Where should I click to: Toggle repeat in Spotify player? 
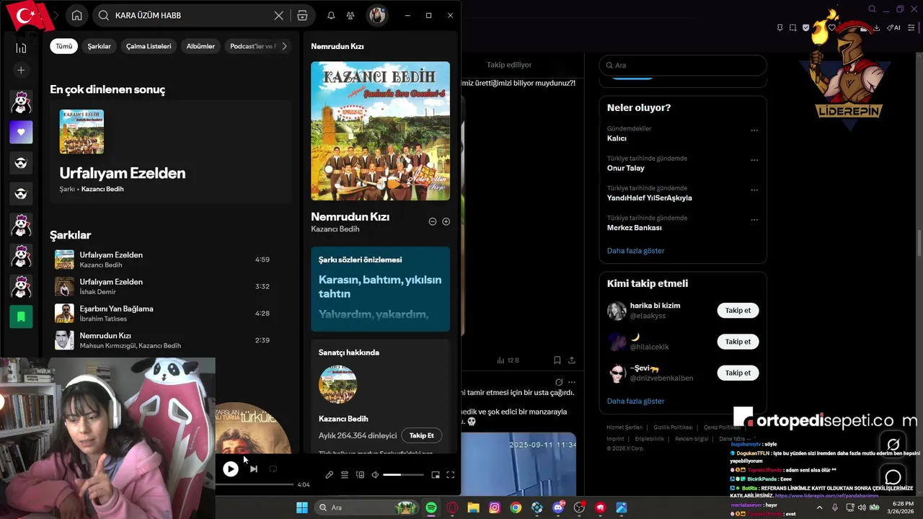[x=273, y=469]
